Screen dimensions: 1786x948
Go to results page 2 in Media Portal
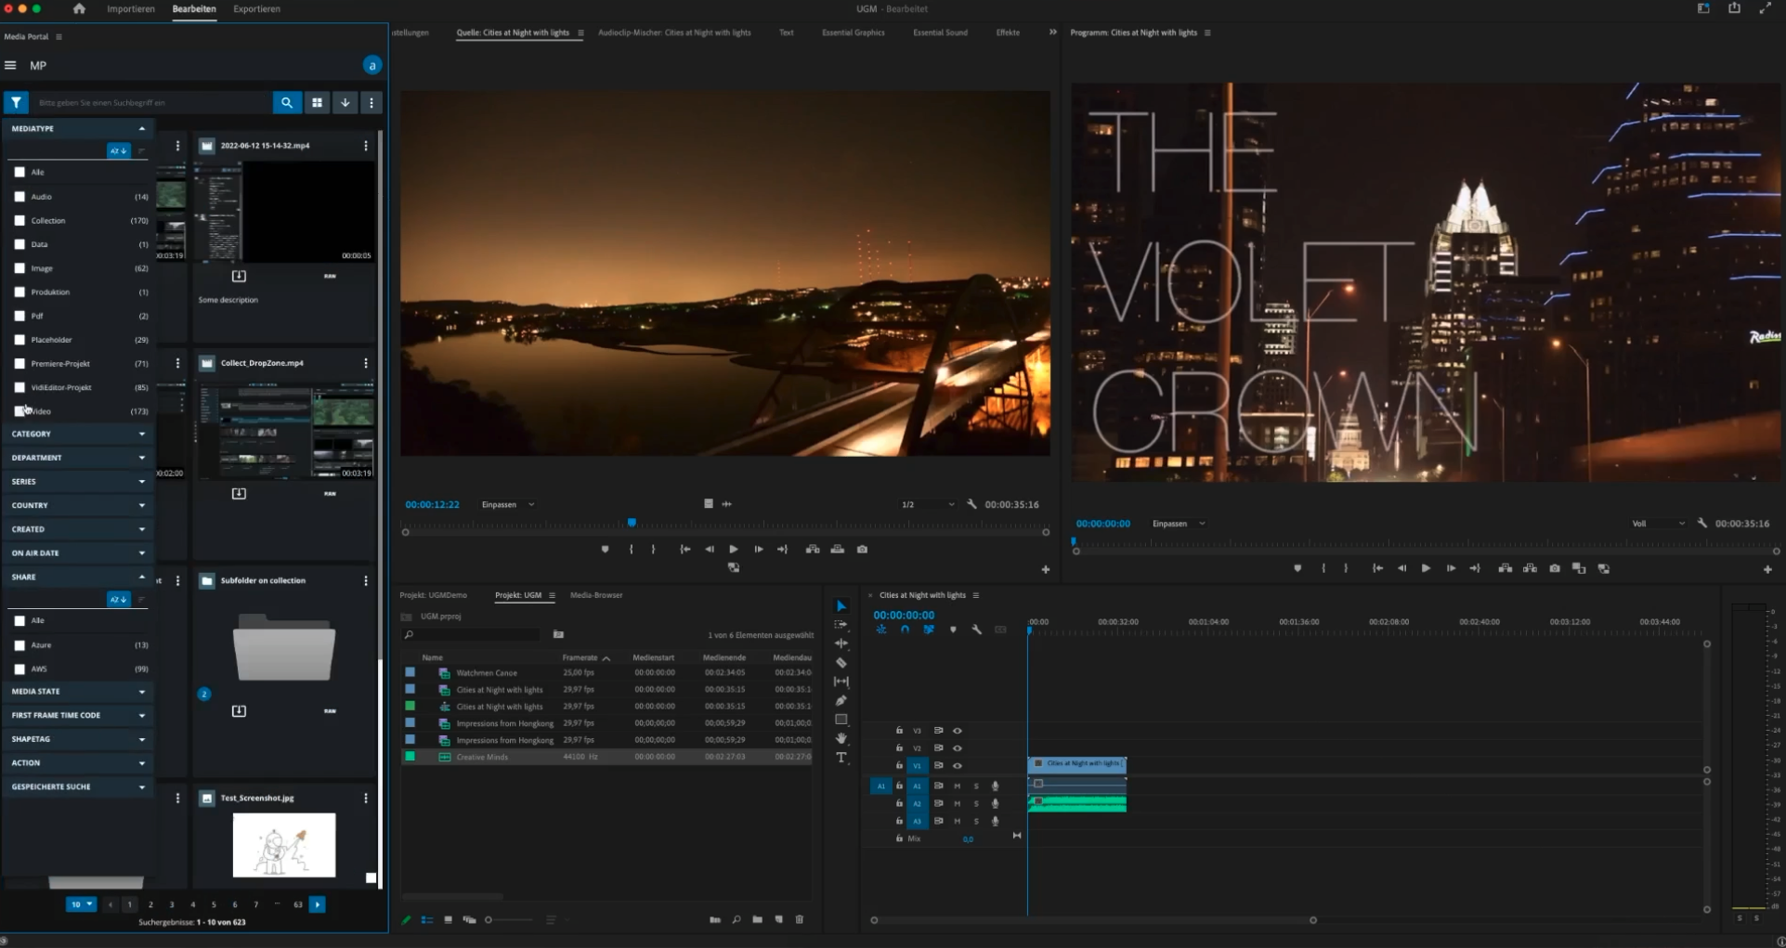click(x=150, y=903)
